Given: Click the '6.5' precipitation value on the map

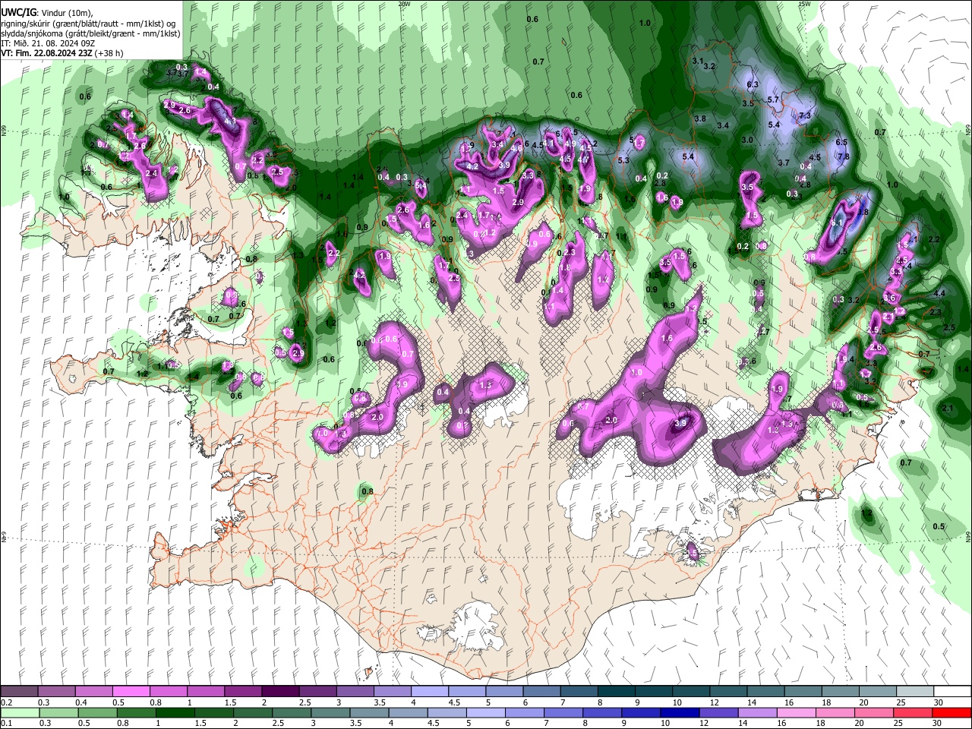Looking at the screenshot, I should (x=841, y=142).
